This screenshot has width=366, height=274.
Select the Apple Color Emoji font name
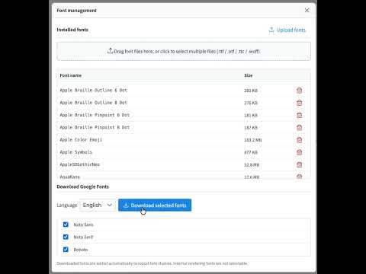pos(81,140)
